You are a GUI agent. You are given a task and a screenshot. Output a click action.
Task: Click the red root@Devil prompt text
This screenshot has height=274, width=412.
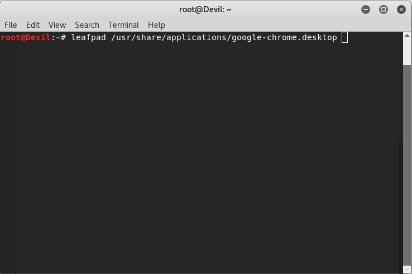tap(25, 38)
